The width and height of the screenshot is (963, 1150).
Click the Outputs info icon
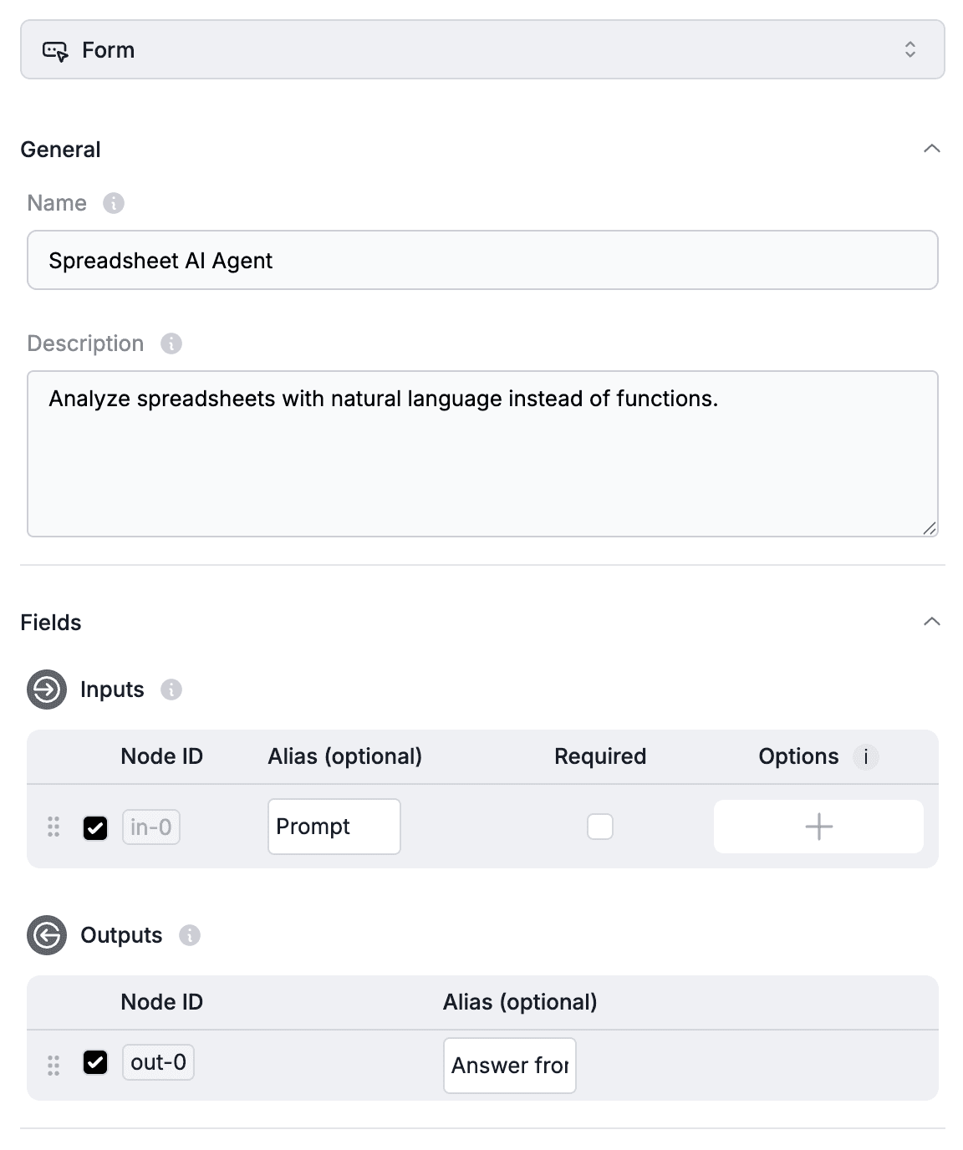[190, 935]
